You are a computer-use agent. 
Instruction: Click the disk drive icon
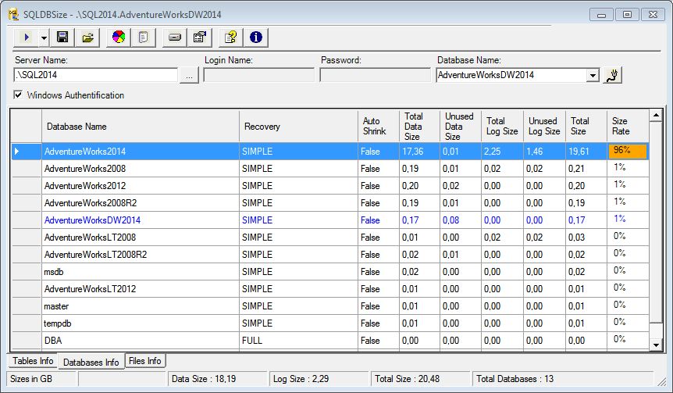[175, 38]
